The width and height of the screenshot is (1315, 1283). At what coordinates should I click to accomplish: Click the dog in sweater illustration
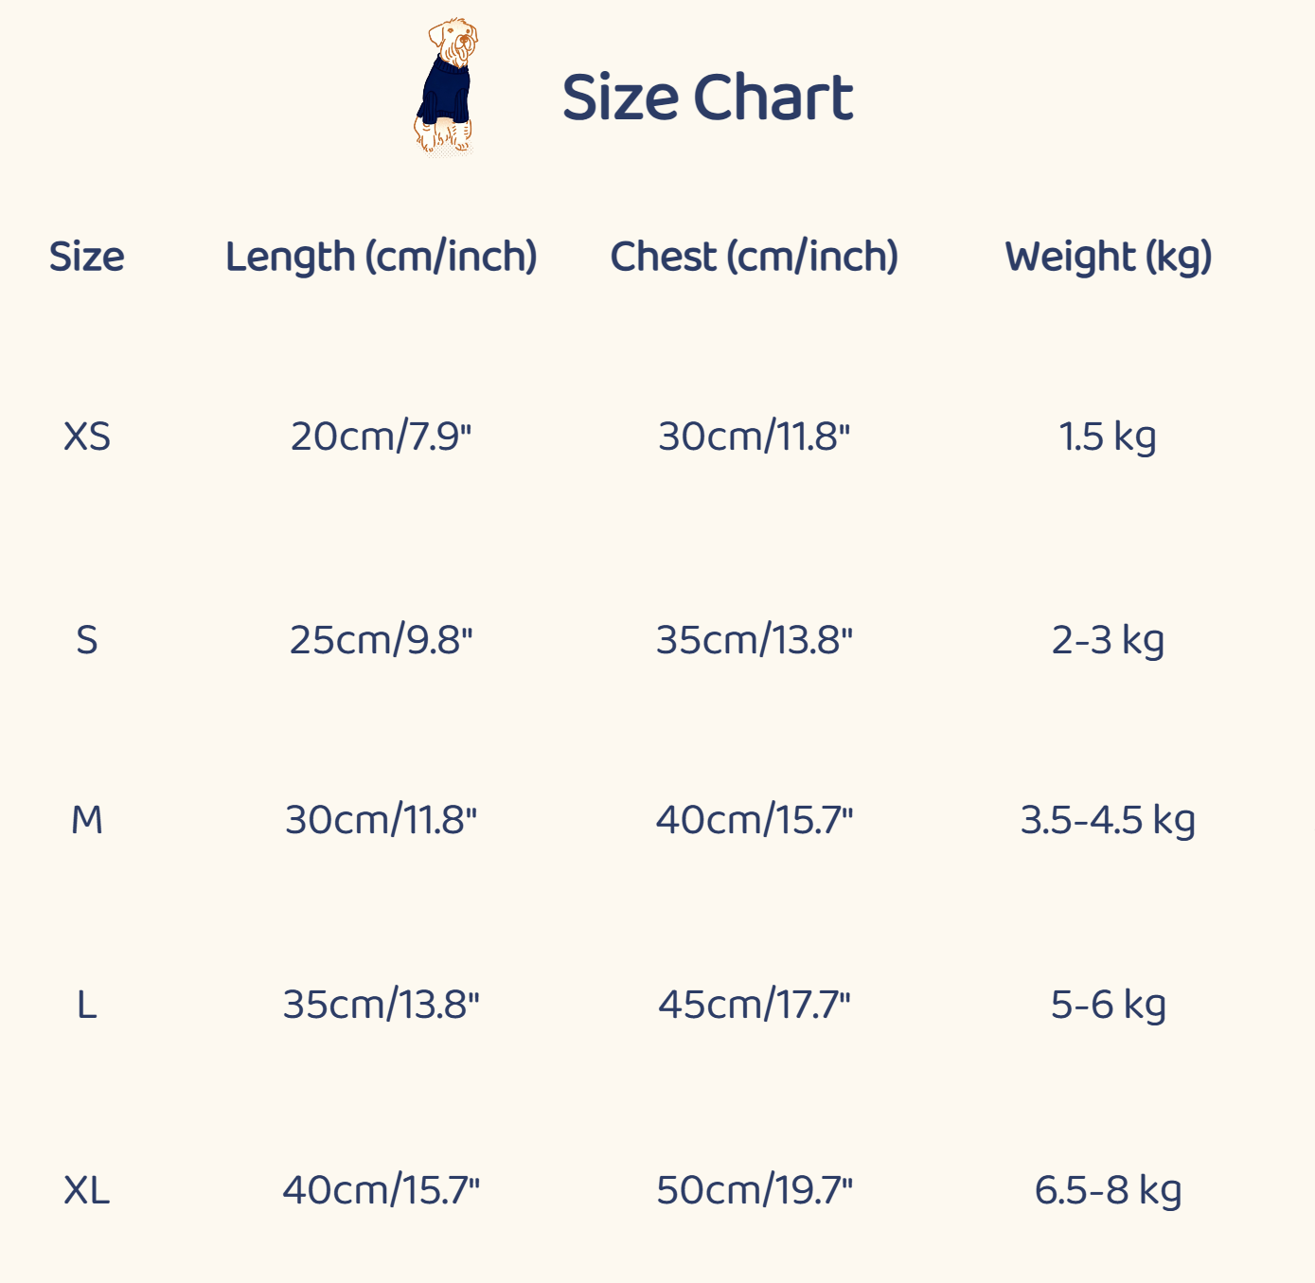click(446, 87)
